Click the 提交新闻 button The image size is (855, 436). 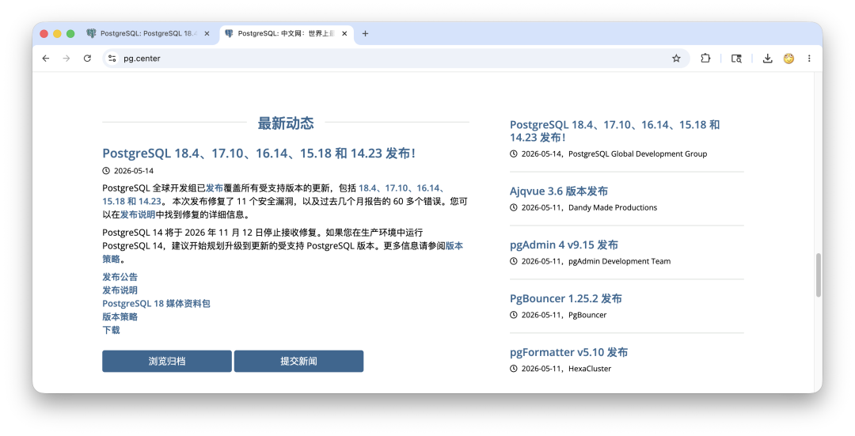coord(298,362)
